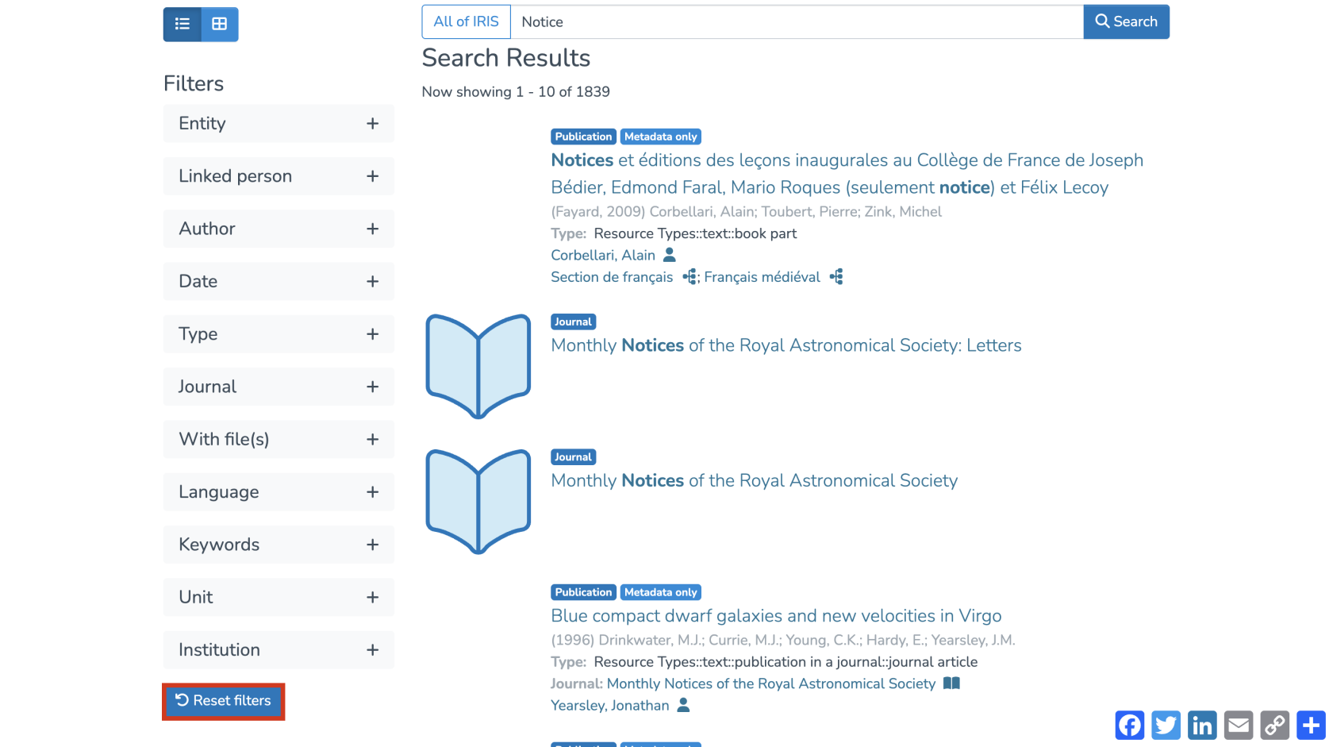Switch to list view layout
The image size is (1333, 747).
(182, 24)
